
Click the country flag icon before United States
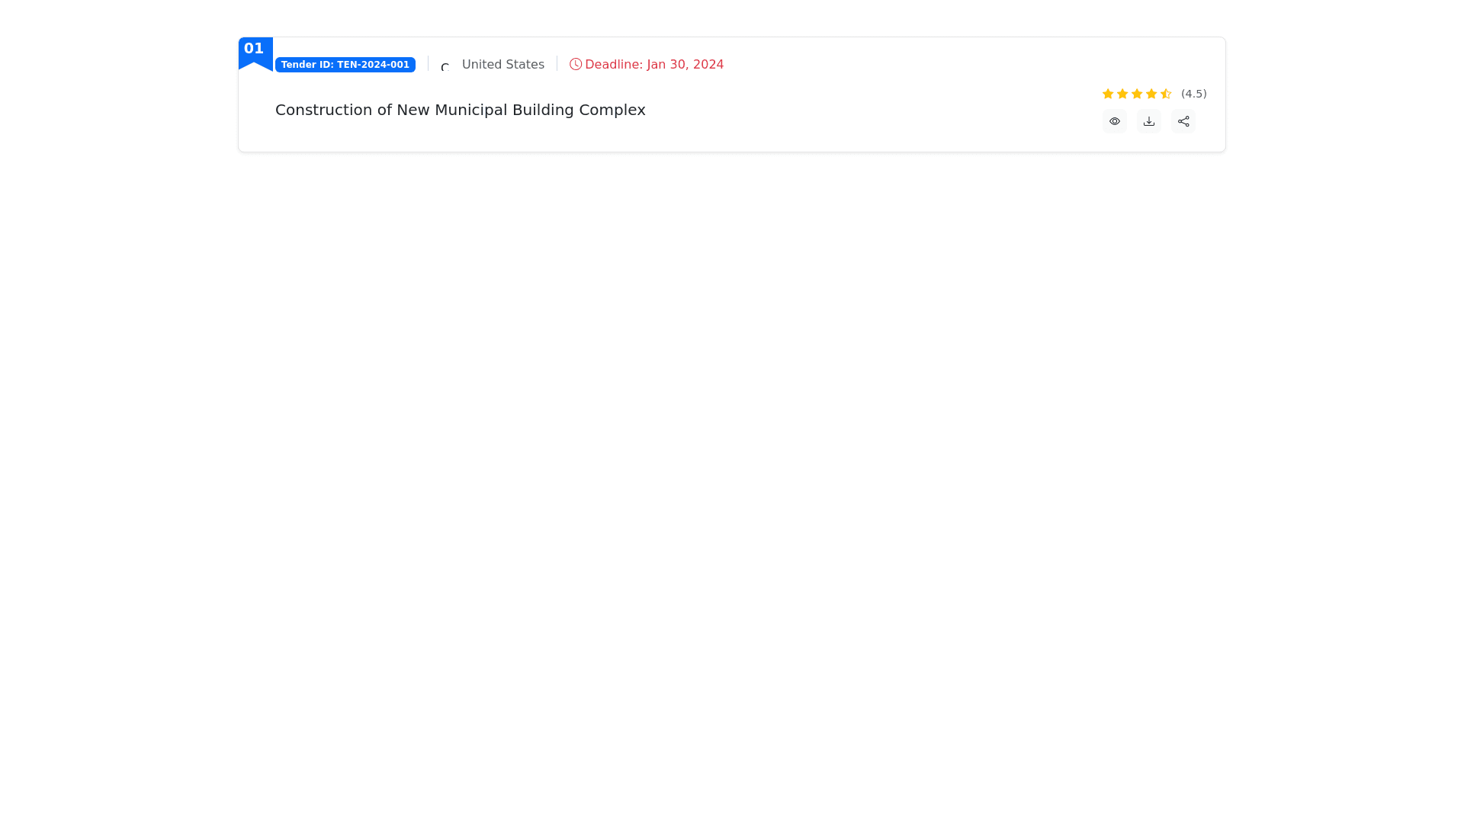(446, 66)
